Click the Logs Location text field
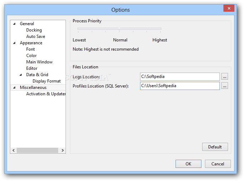This screenshot has height=181, width=244. tap(180, 77)
